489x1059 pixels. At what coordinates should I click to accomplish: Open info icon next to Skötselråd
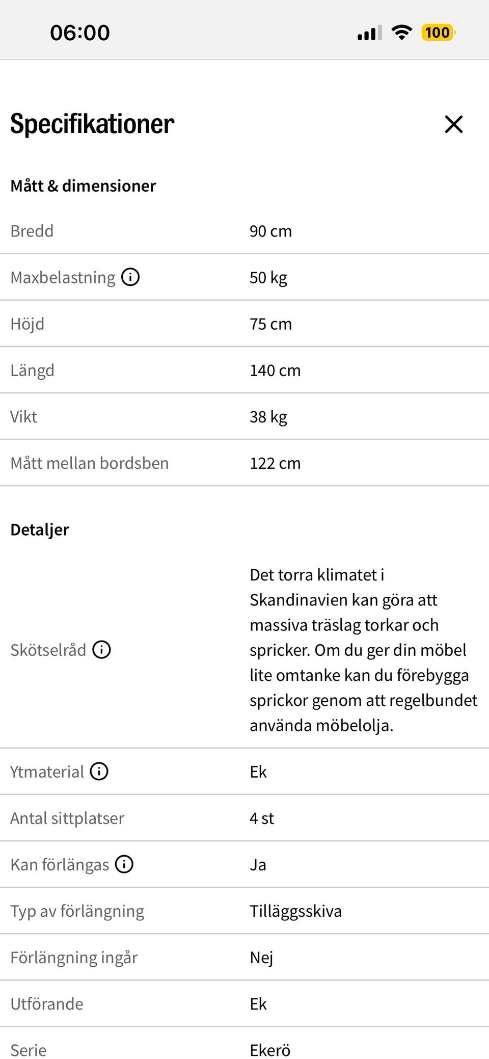101,650
